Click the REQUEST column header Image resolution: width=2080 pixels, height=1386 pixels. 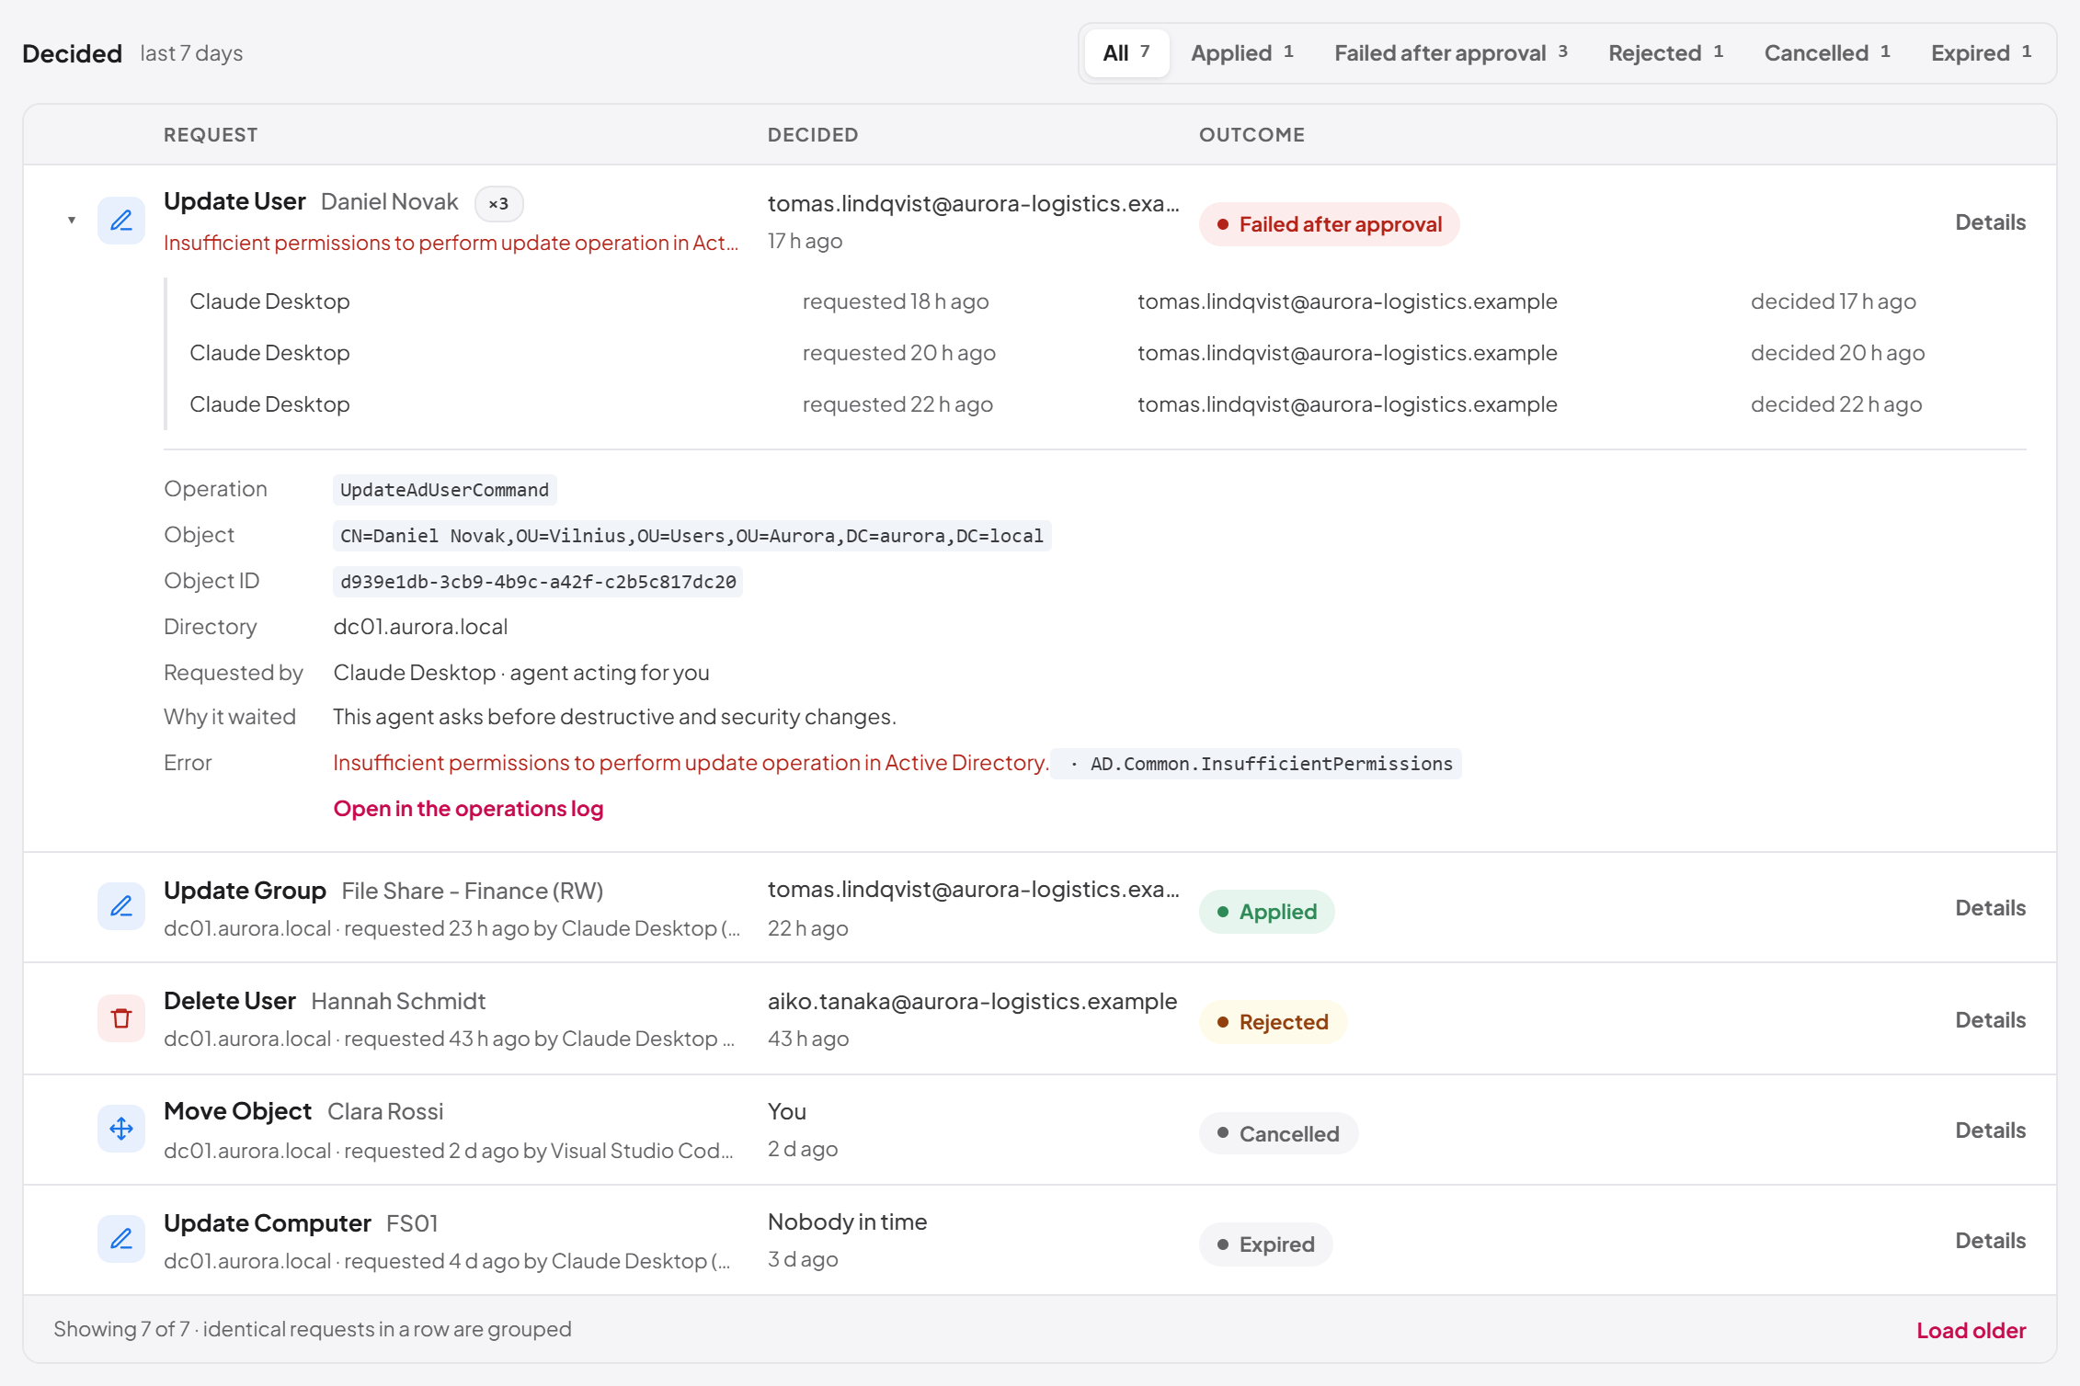tap(211, 135)
